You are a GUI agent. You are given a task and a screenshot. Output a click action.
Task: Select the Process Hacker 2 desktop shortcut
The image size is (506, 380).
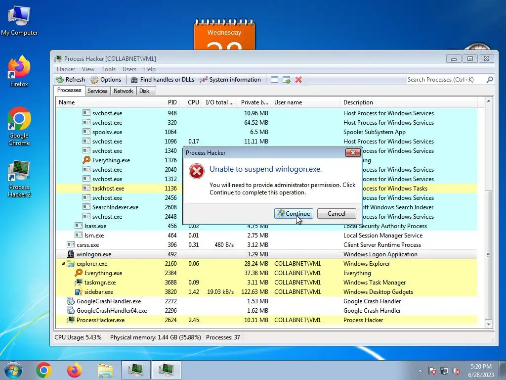click(19, 178)
